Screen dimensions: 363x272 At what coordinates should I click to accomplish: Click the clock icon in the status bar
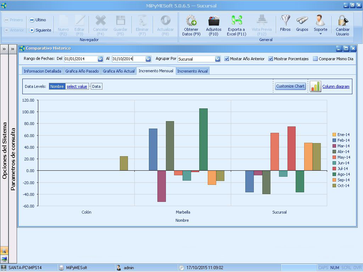pyautogui.click(x=181, y=268)
